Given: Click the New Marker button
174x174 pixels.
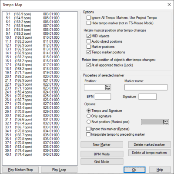Looking at the screenshot, I should point(102,144).
